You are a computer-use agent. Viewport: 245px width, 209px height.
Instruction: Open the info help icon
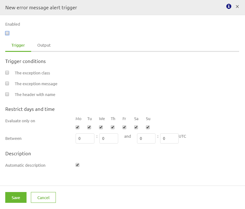229,6
